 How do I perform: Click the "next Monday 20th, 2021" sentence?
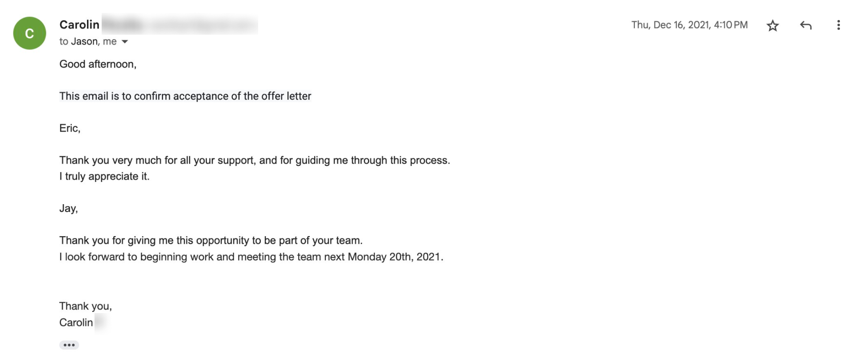click(251, 257)
